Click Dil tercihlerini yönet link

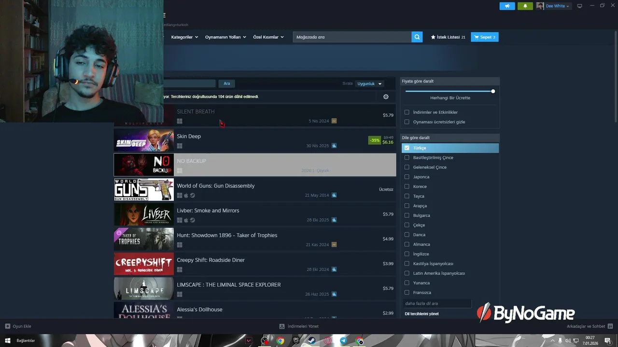coord(421,314)
